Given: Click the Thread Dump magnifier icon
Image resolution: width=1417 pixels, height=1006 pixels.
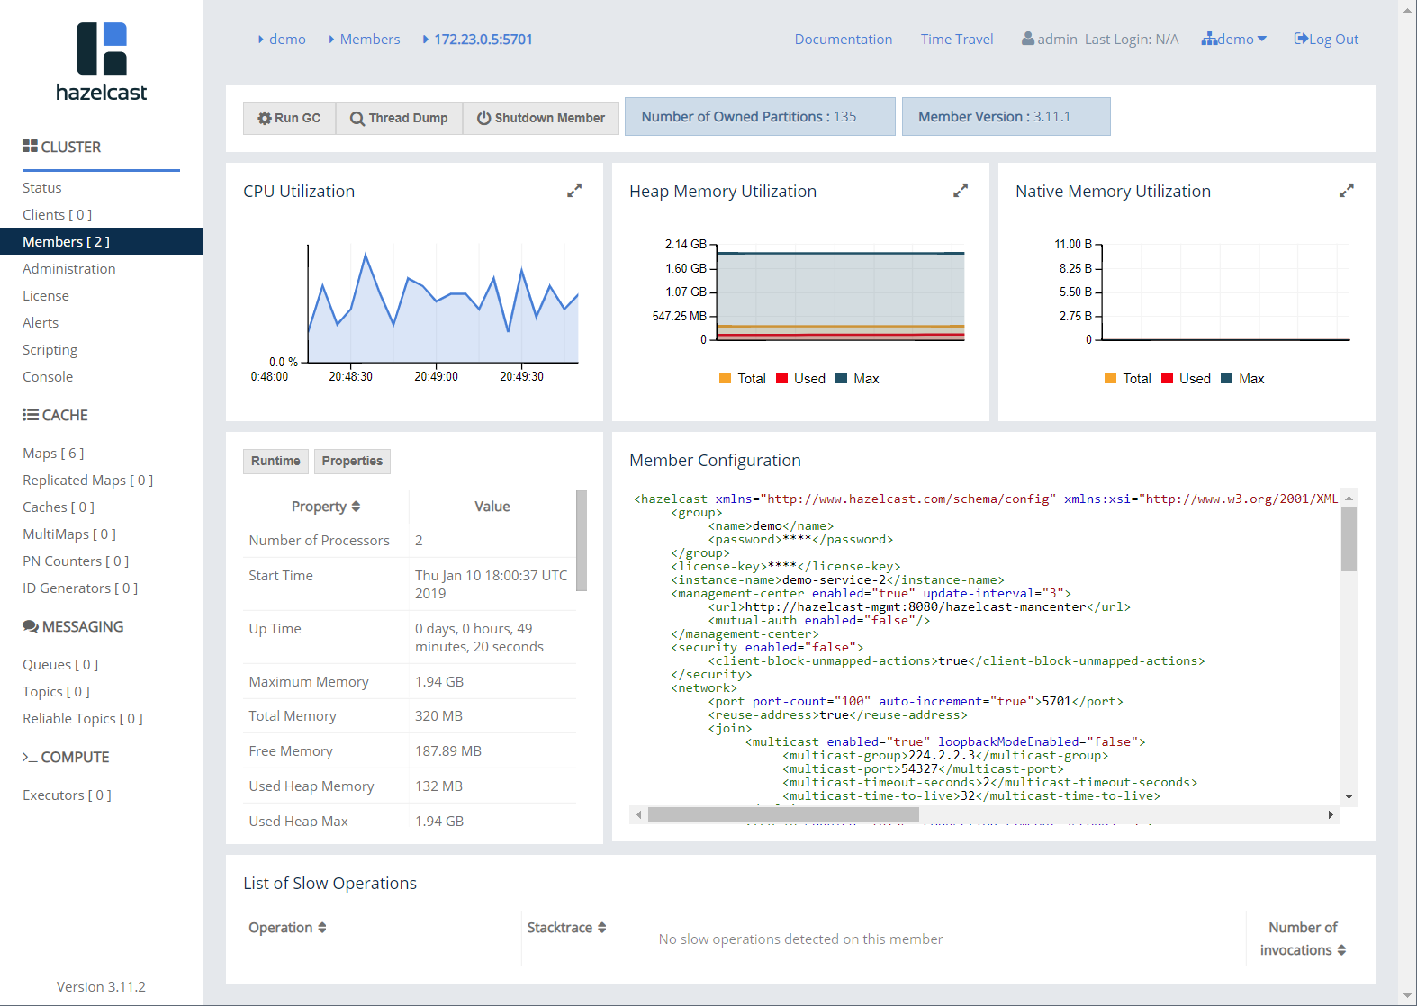Looking at the screenshot, I should click(357, 119).
